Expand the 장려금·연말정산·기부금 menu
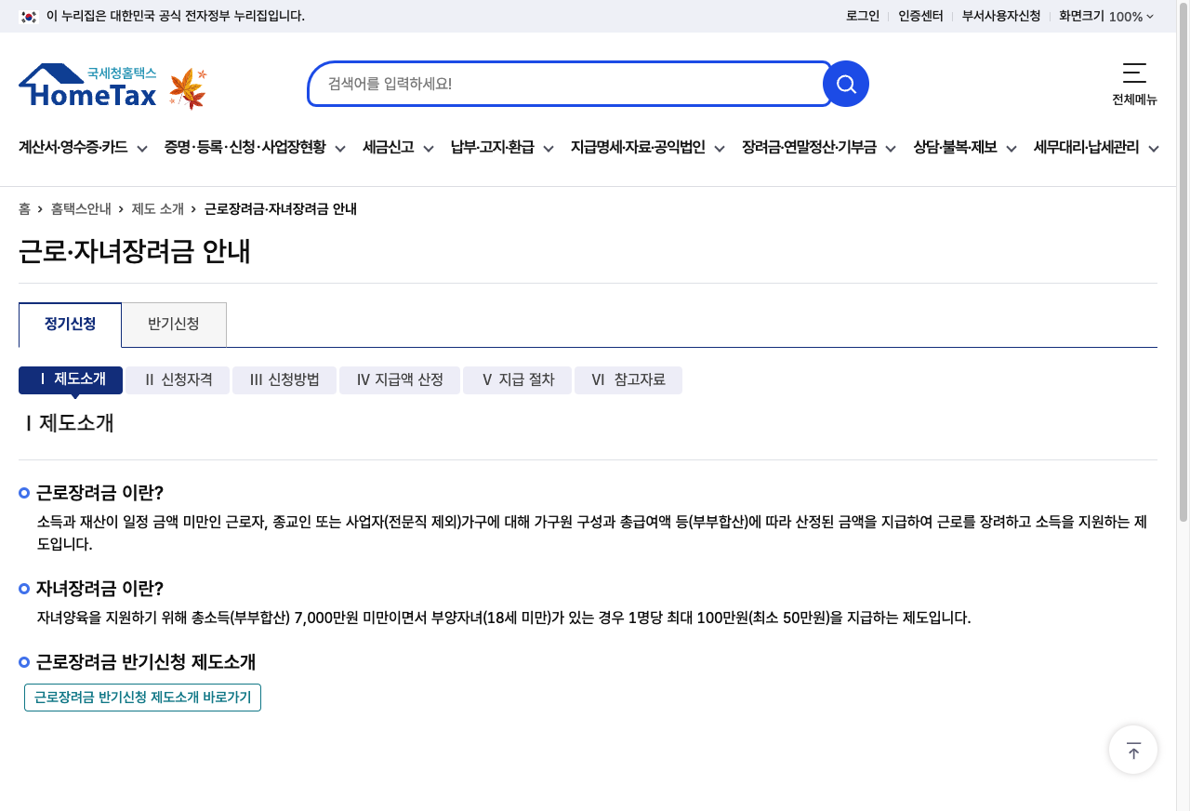1190x811 pixels. pos(819,147)
